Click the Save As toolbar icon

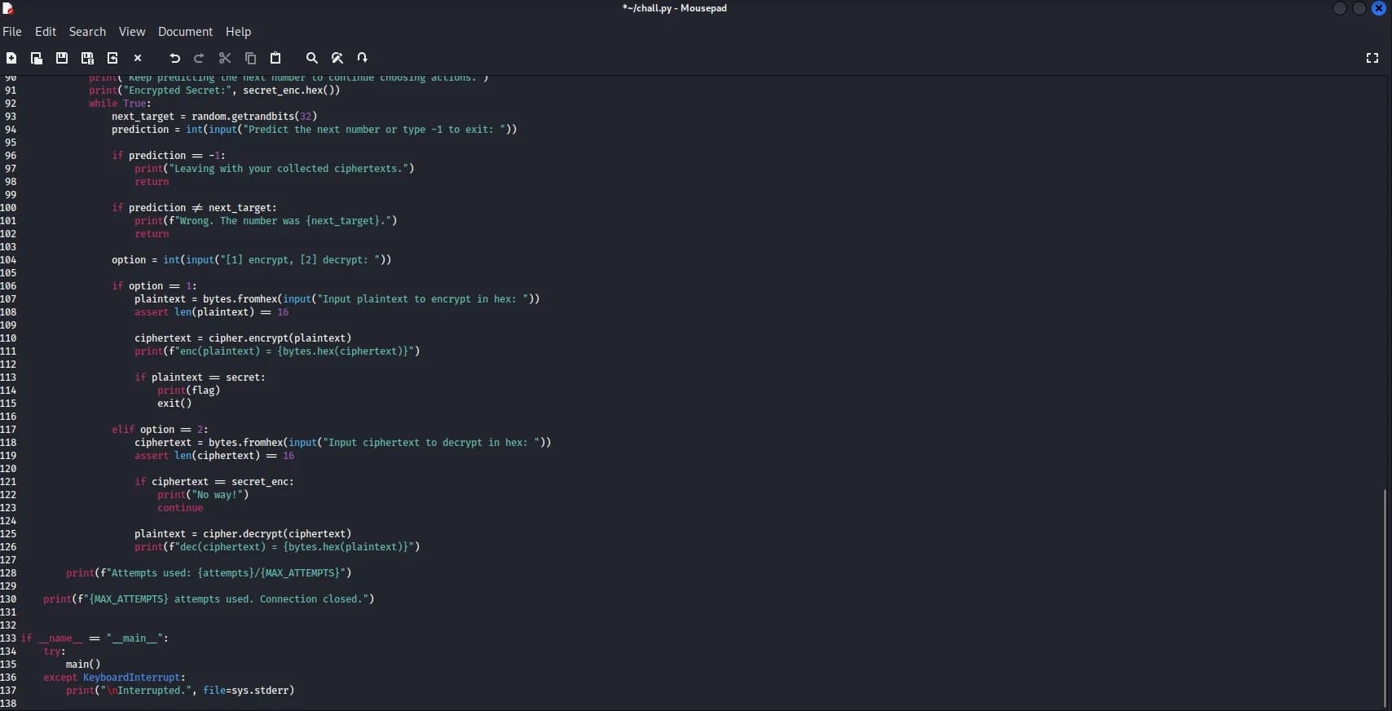[87, 58]
